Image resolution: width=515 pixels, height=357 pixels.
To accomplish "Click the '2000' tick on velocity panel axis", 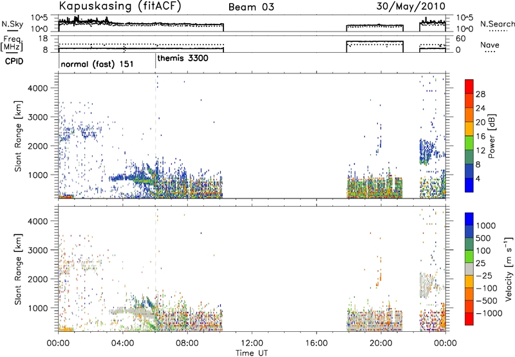I will (x=38, y=279).
